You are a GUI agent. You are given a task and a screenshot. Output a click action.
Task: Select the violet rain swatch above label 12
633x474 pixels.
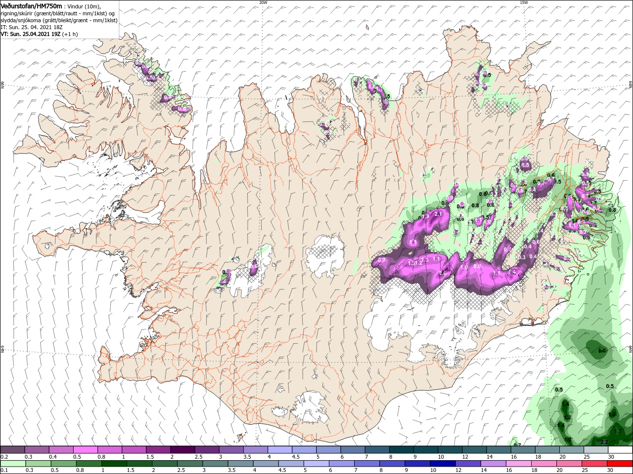click(x=468, y=464)
